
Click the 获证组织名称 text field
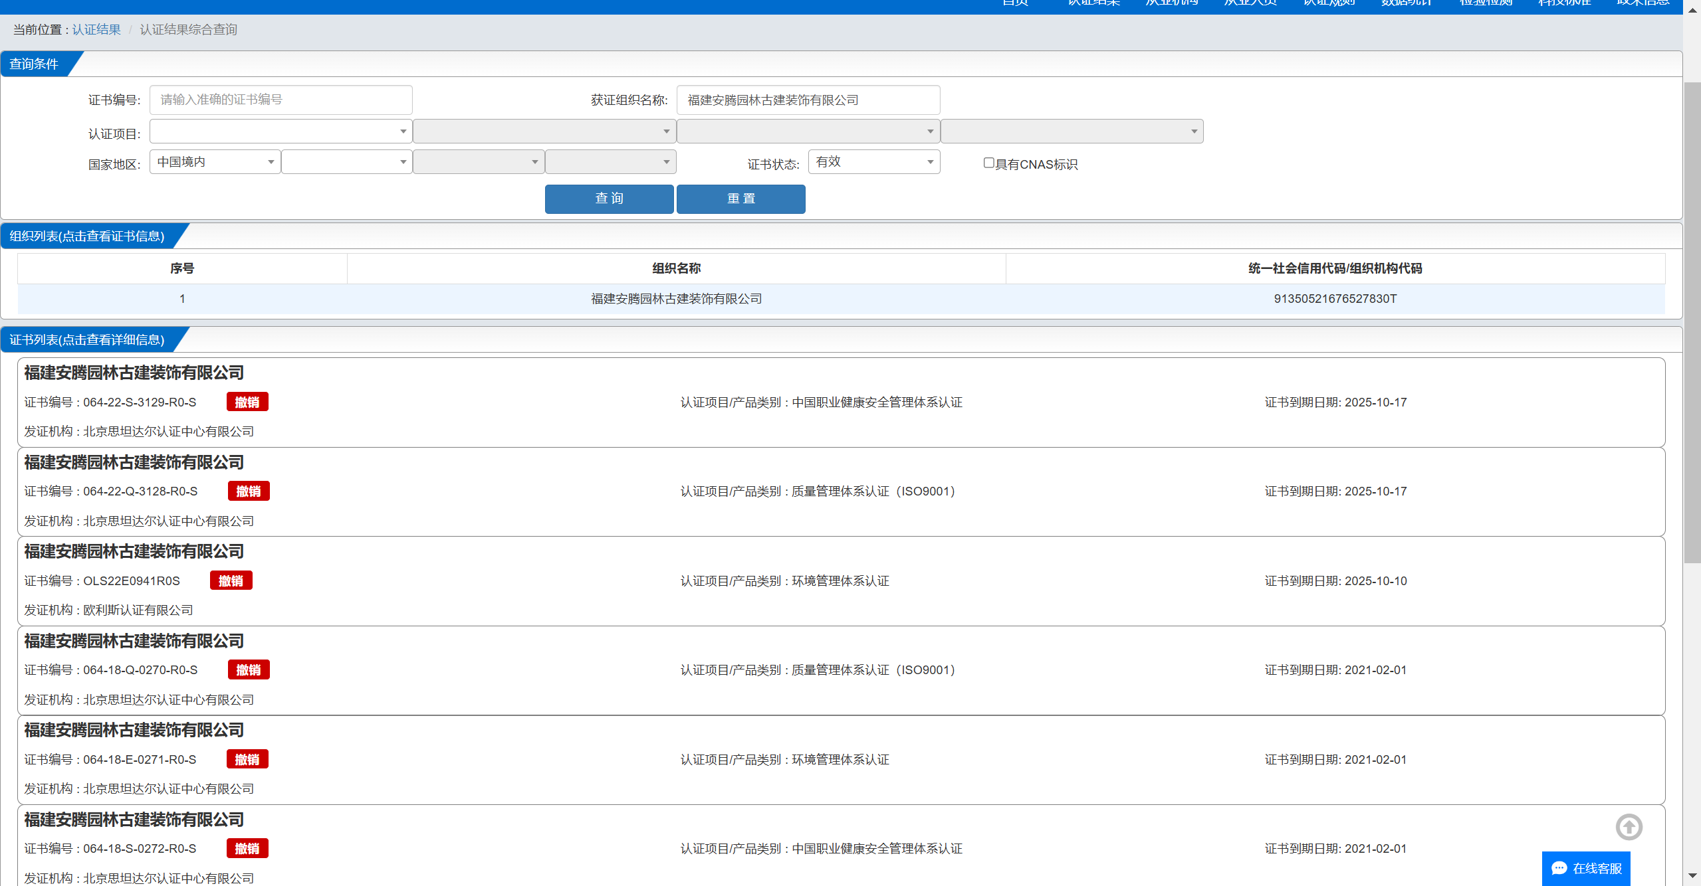click(808, 100)
